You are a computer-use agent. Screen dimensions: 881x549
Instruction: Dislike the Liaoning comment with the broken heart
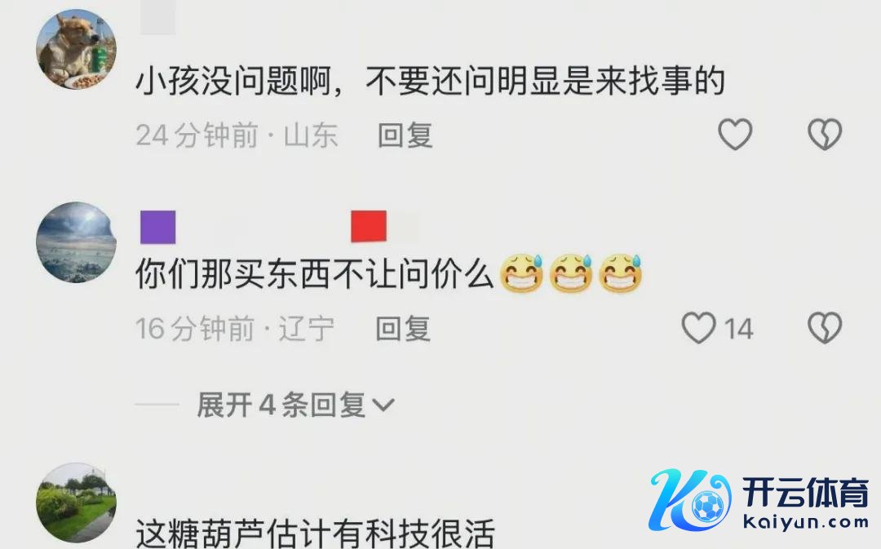point(825,328)
